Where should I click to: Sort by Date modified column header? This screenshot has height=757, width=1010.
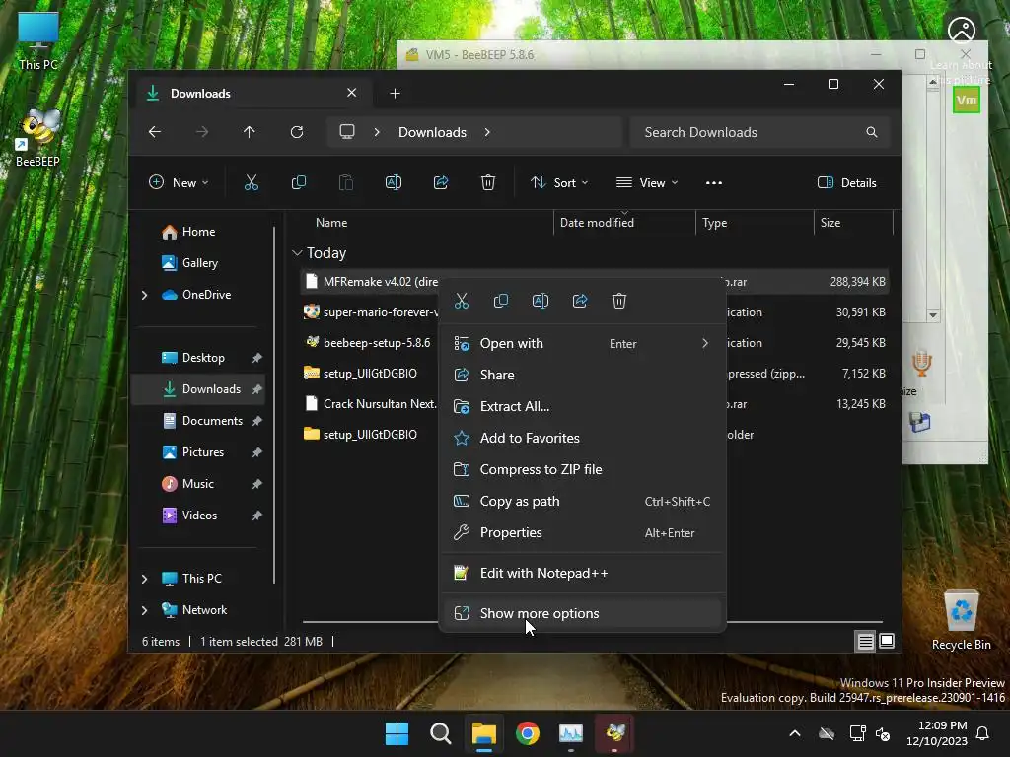pos(597,223)
